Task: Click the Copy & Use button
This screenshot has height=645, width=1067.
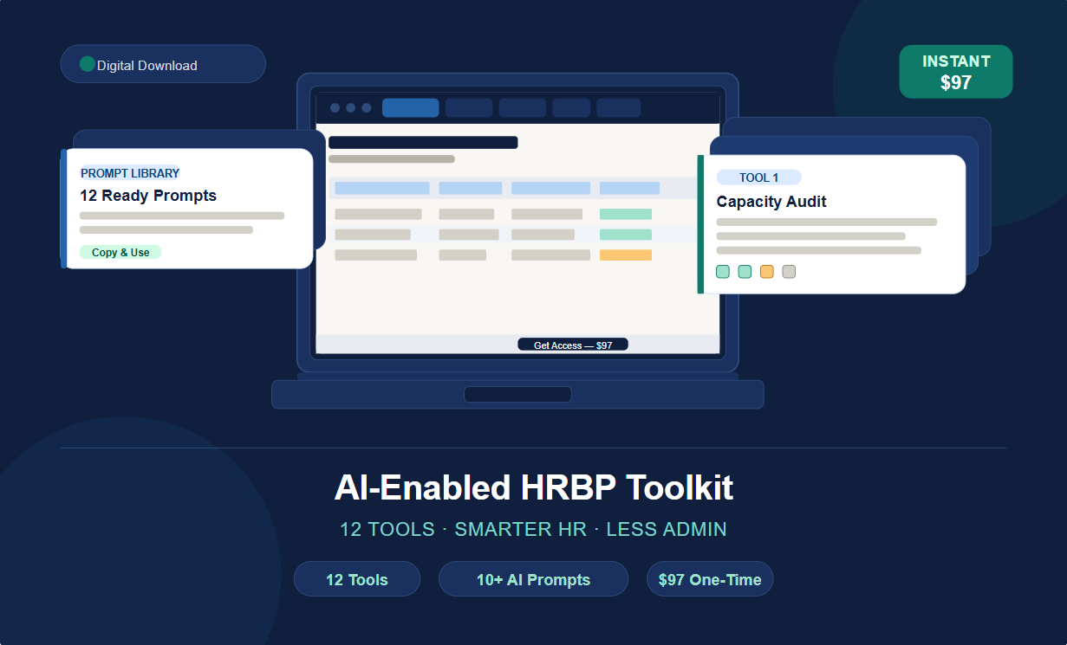Action: point(120,252)
